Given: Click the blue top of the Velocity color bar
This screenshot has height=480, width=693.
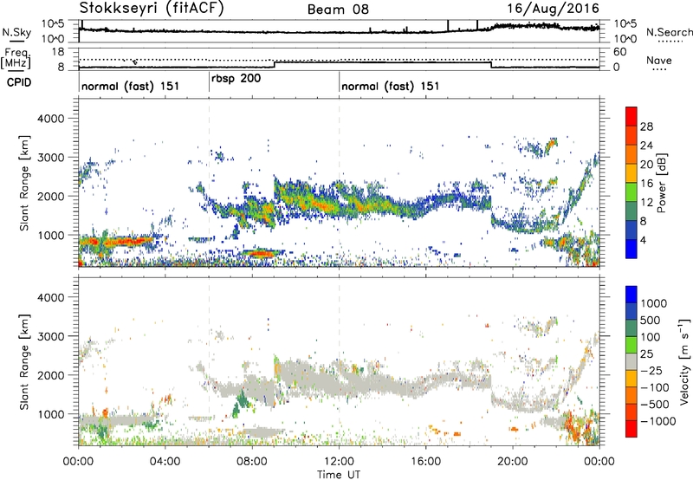Looking at the screenshot, I should tap(631, 295).
